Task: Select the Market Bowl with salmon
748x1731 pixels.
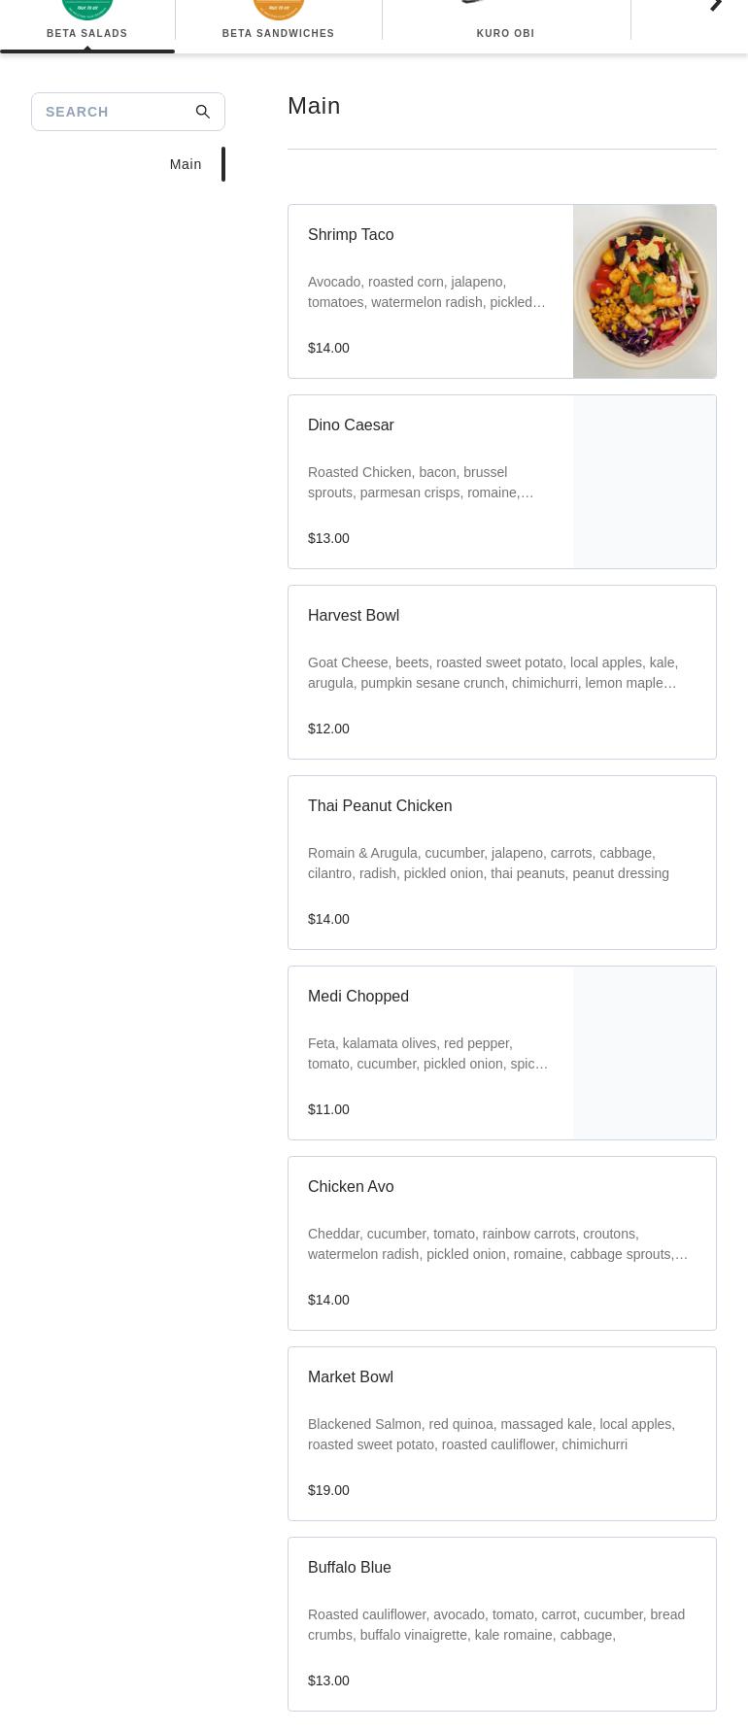Action: [501, 1434]
